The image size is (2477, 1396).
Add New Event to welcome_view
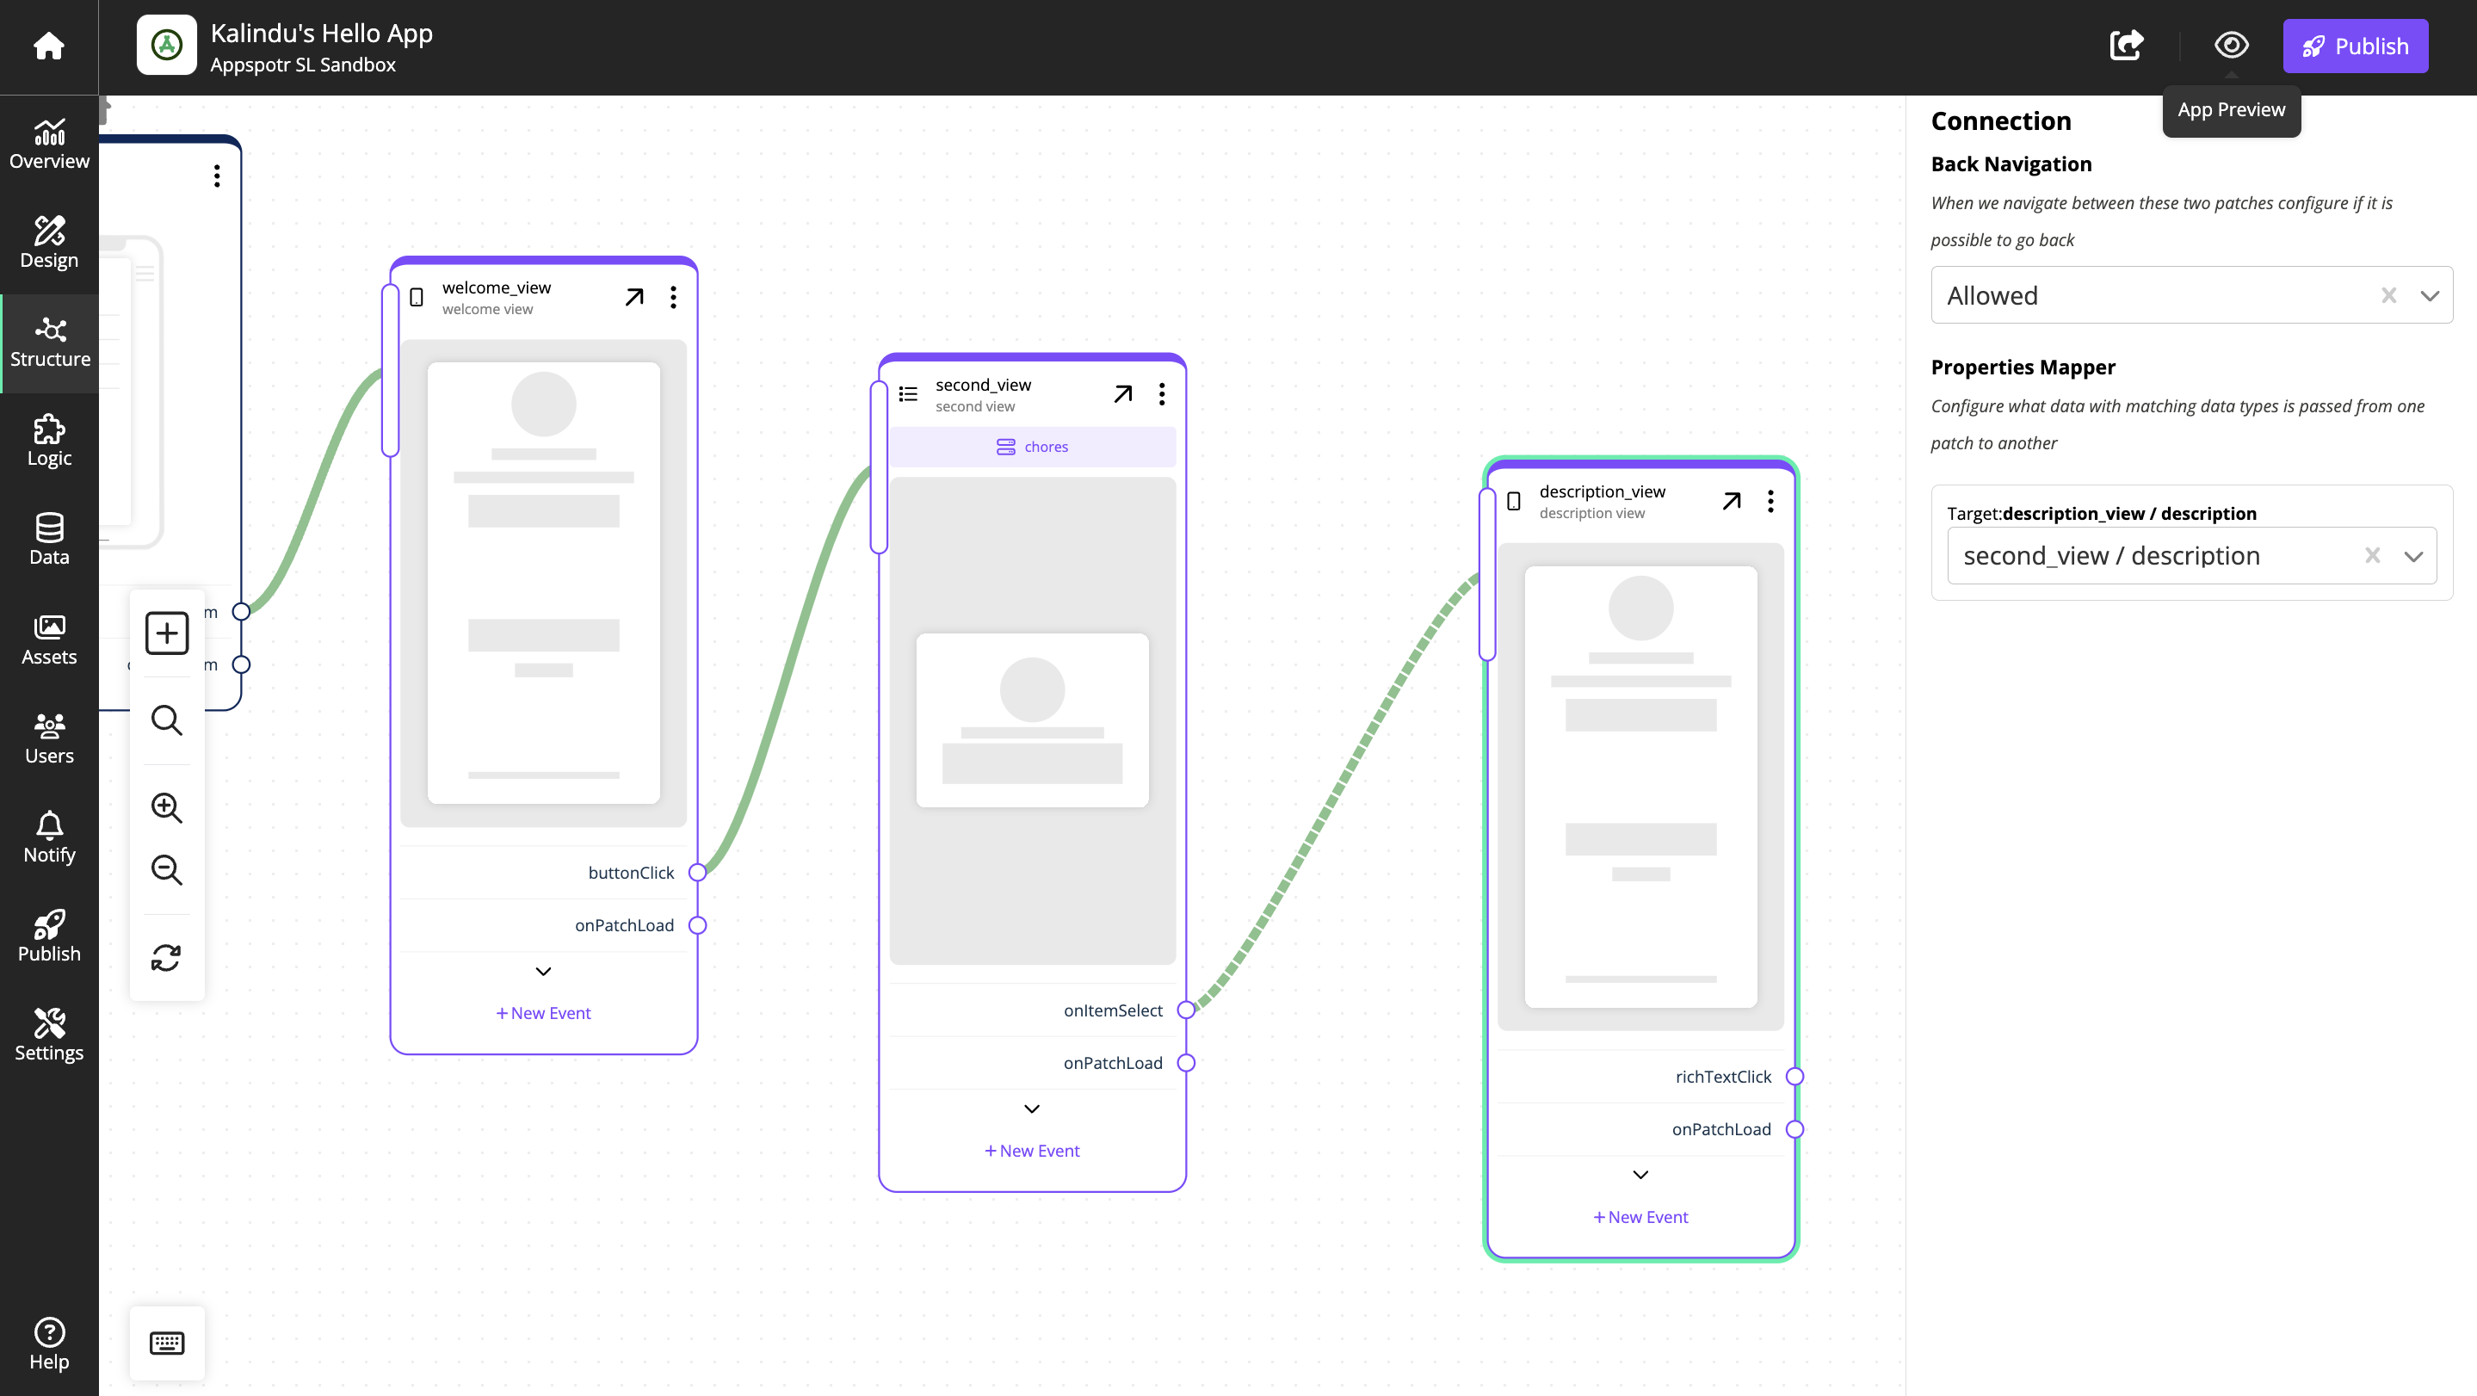pos(541,1012)
